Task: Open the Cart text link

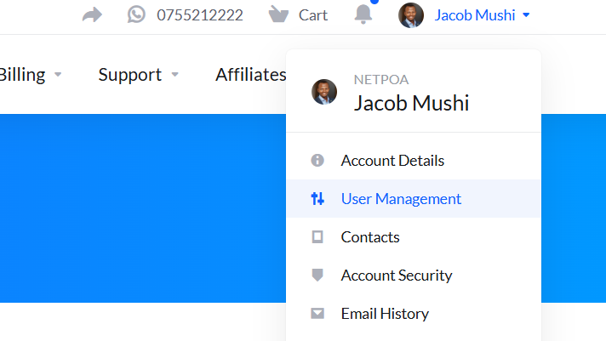Action: point(313,14)
